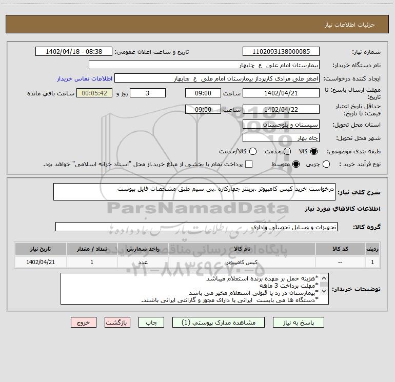Click the کیس کامپیوتر table cell
Viewport: 395px width, 382px height.
[x=242, y=262]
